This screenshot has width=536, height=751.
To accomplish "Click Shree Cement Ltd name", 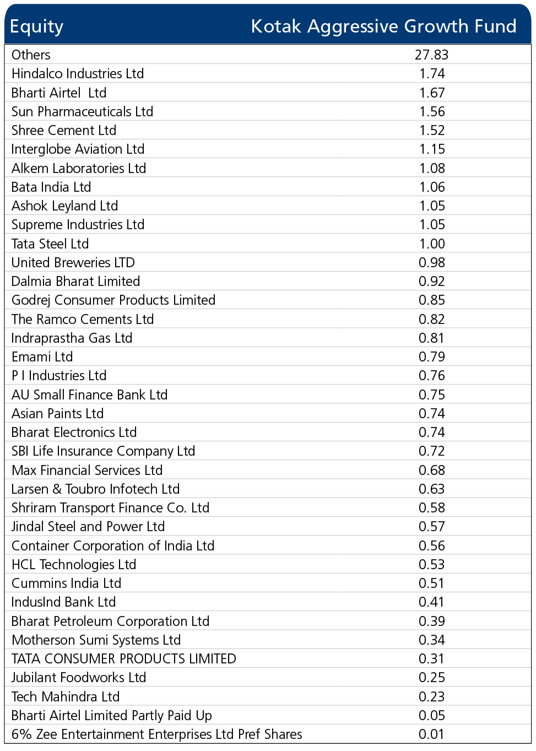I will point(64,130).
